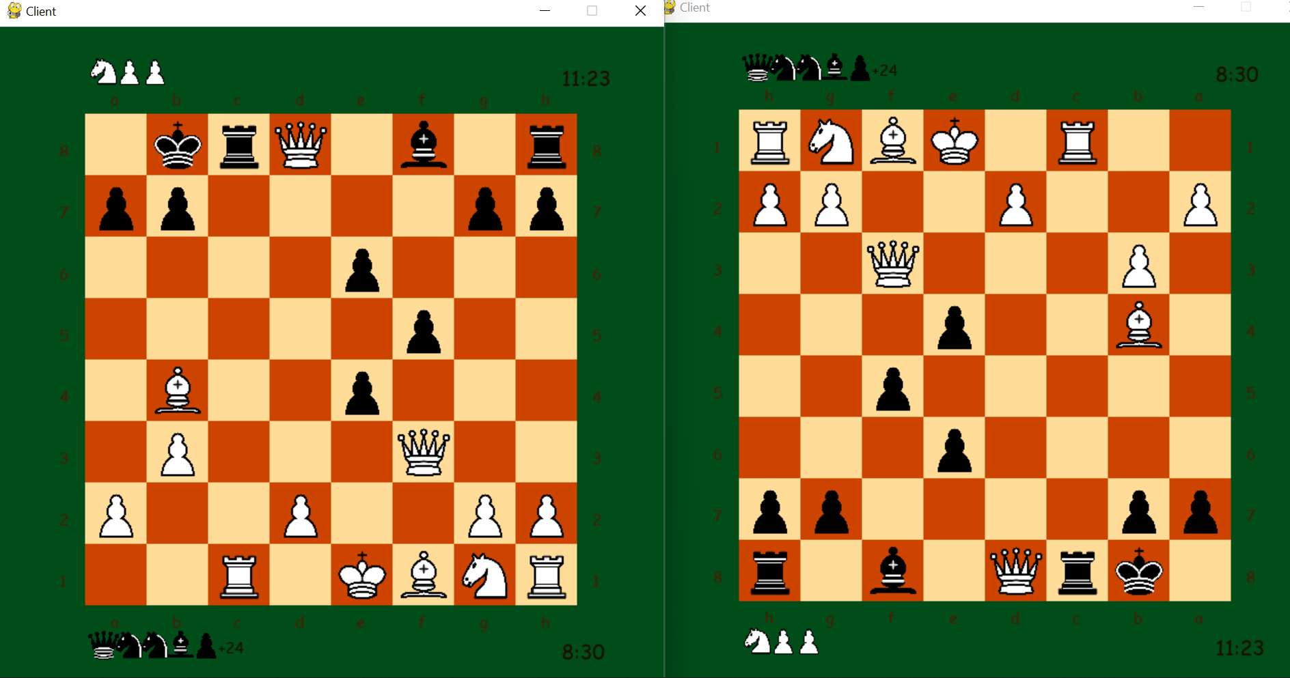Select black rook on c8 in left window
Image resolution: width=1290 pixels, height=678 pixels.
(x=239, y=146)
